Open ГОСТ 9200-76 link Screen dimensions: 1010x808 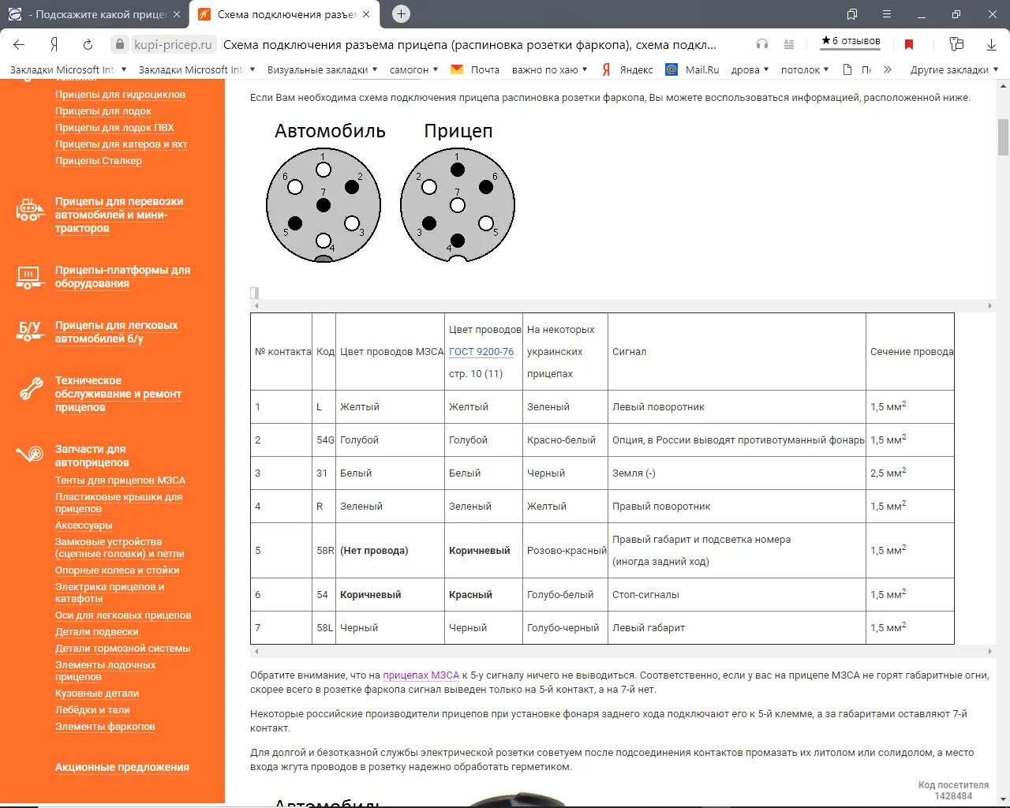481,352
